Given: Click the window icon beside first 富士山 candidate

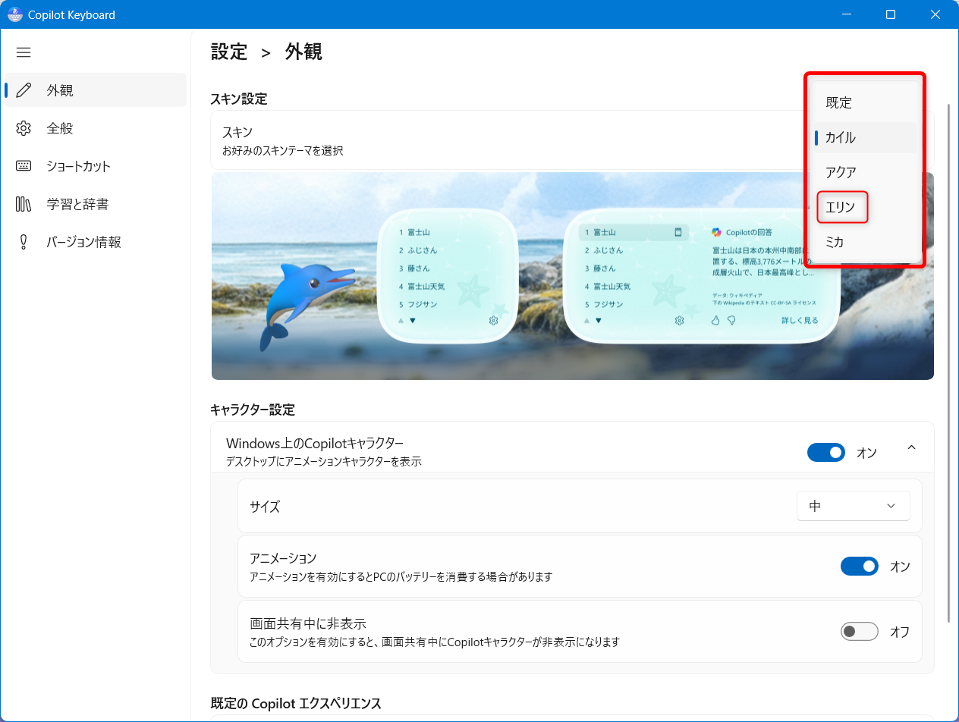Looking at the screenshot, I should [678, 232].
